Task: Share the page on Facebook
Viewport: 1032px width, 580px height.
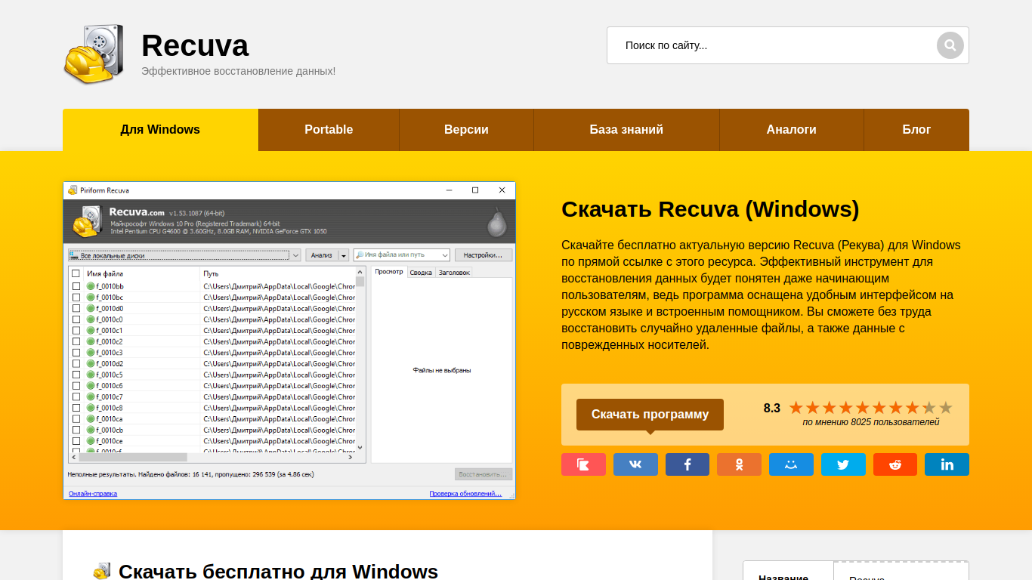Action: 687,464
